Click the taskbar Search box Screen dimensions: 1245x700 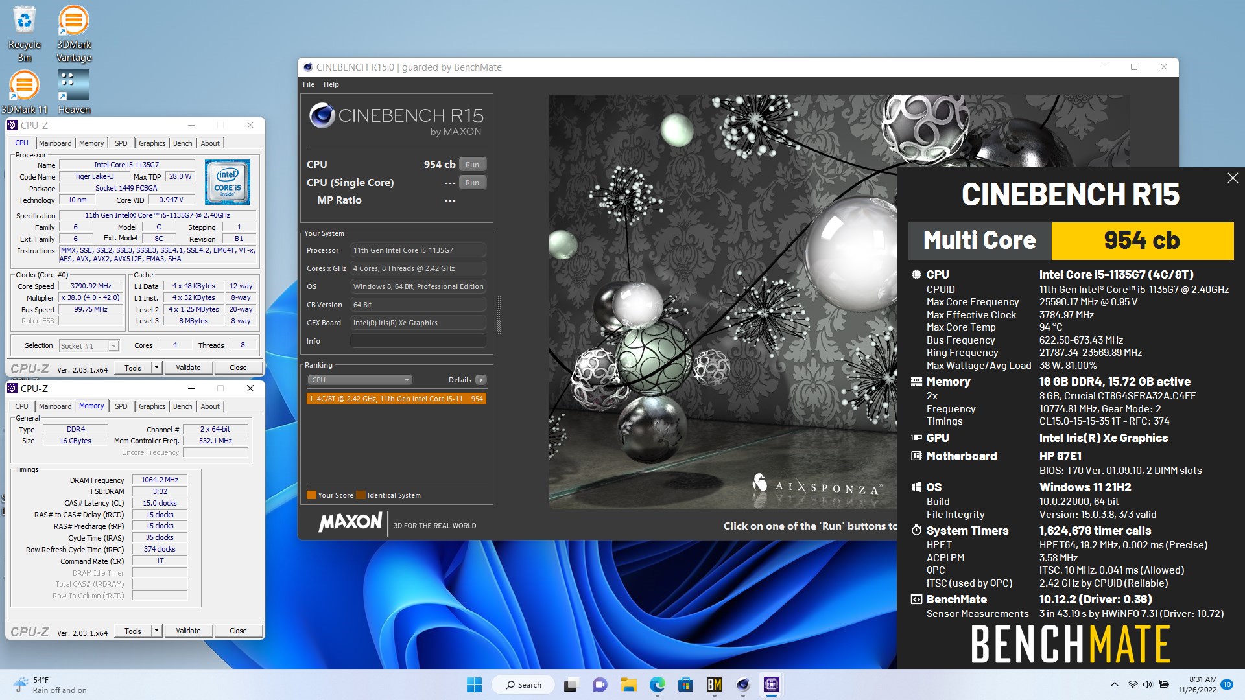click(523, 684)
